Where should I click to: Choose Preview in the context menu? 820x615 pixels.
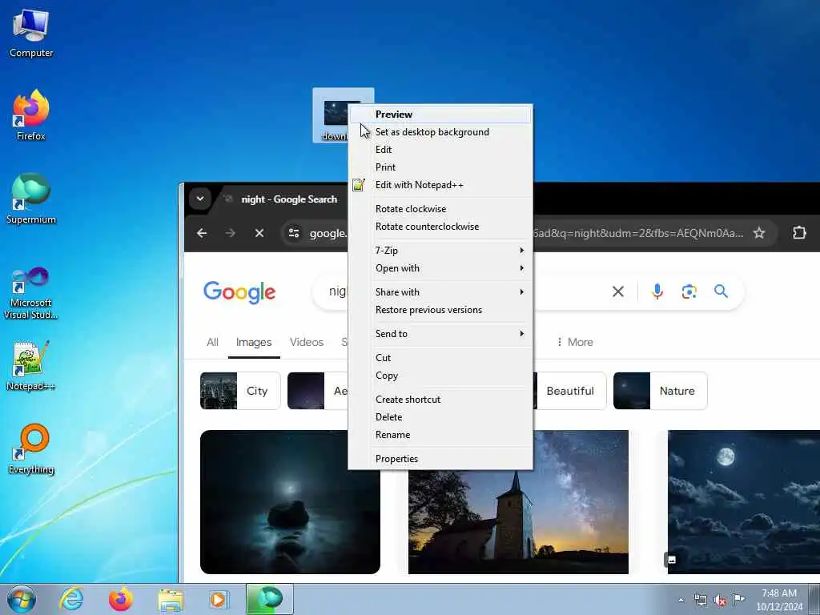tap(441, 115)
